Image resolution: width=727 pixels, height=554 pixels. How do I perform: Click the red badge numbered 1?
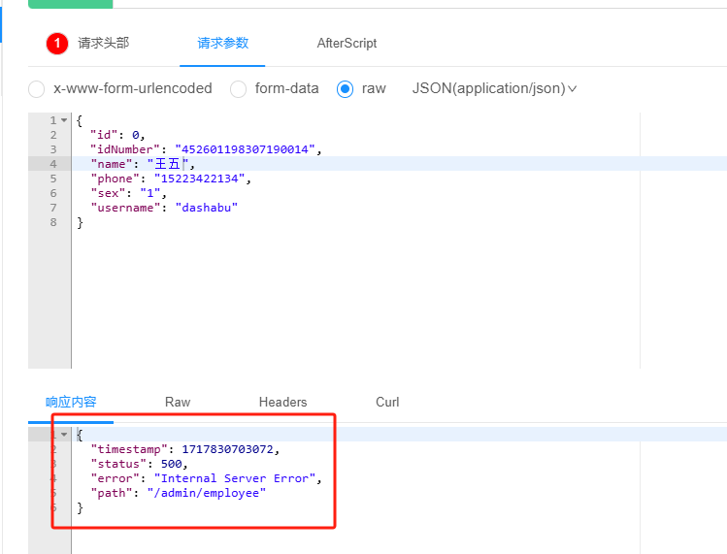pos(57,44)
